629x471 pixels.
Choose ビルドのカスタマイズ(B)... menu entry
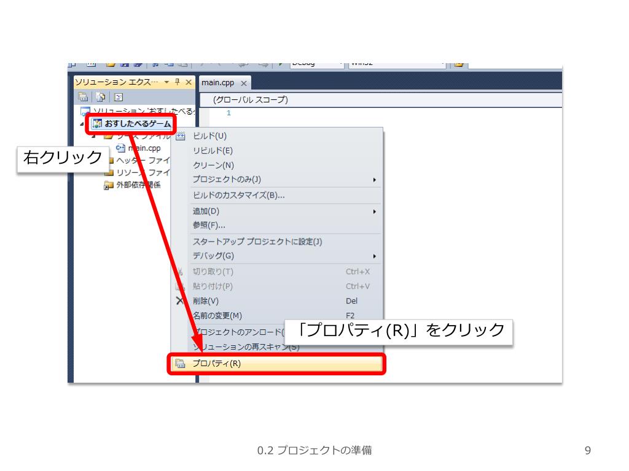[277, 196]
